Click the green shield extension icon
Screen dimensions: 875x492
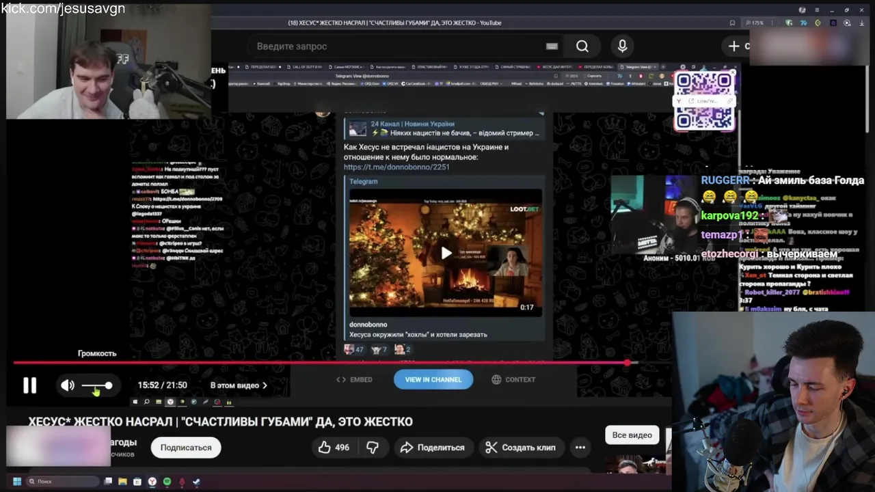[x=789, y=23]
